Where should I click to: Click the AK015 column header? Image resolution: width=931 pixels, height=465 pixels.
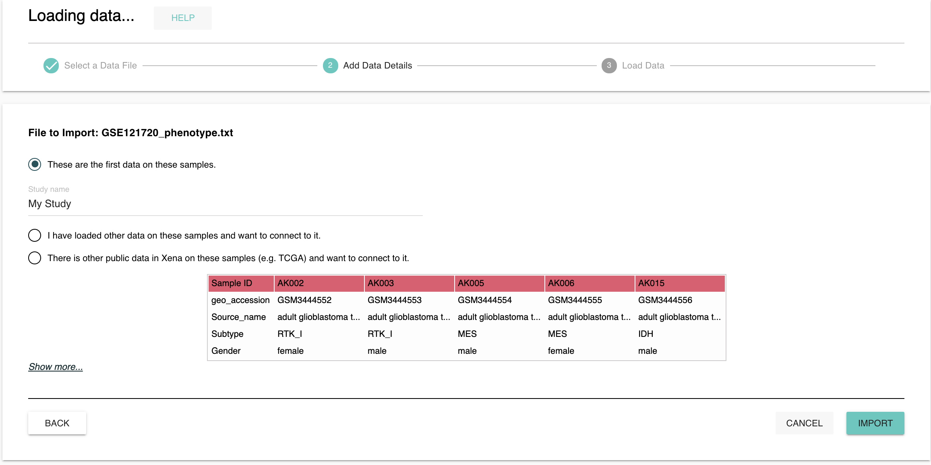(x=680, y=283)
